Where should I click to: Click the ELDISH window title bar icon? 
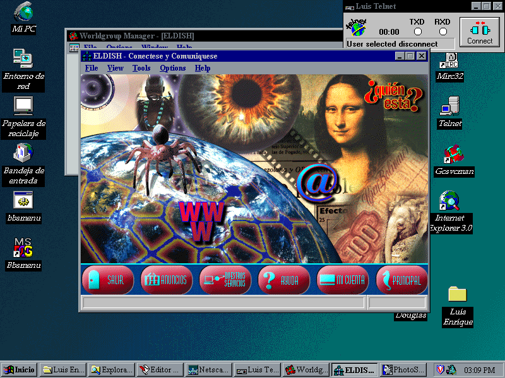pyautogui.click(x=86, y=56)
